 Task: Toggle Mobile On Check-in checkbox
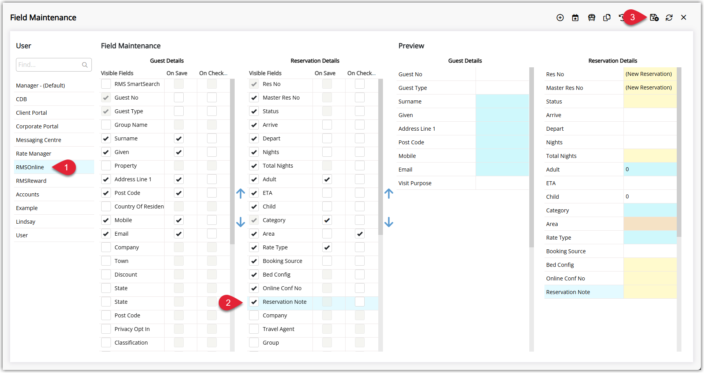(x=212, y=220)
